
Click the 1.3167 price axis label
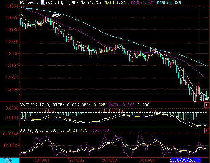[x=12, y=65]
